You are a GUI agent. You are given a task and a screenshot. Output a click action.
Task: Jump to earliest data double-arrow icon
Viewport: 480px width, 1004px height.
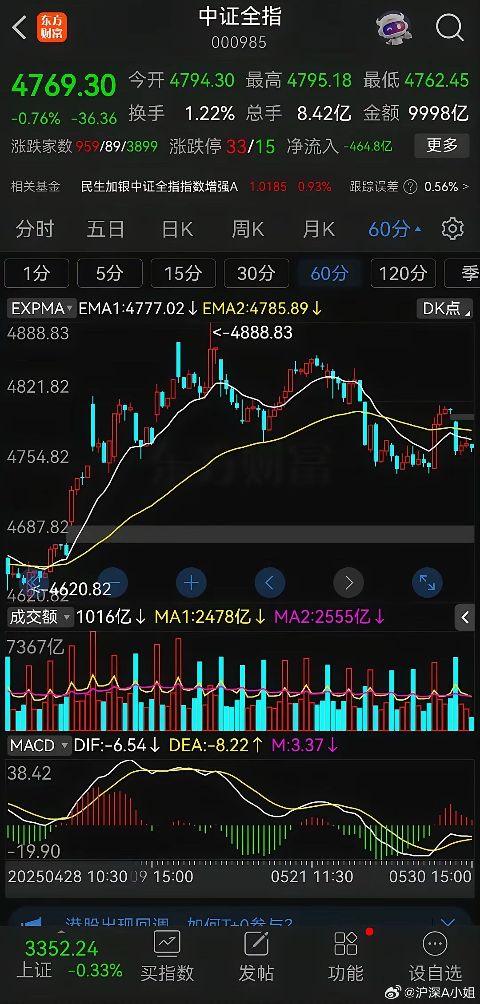coord(34,582)
